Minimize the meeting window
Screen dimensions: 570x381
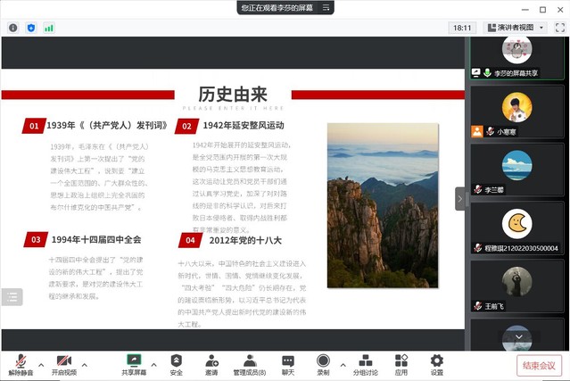click(525, 10)
